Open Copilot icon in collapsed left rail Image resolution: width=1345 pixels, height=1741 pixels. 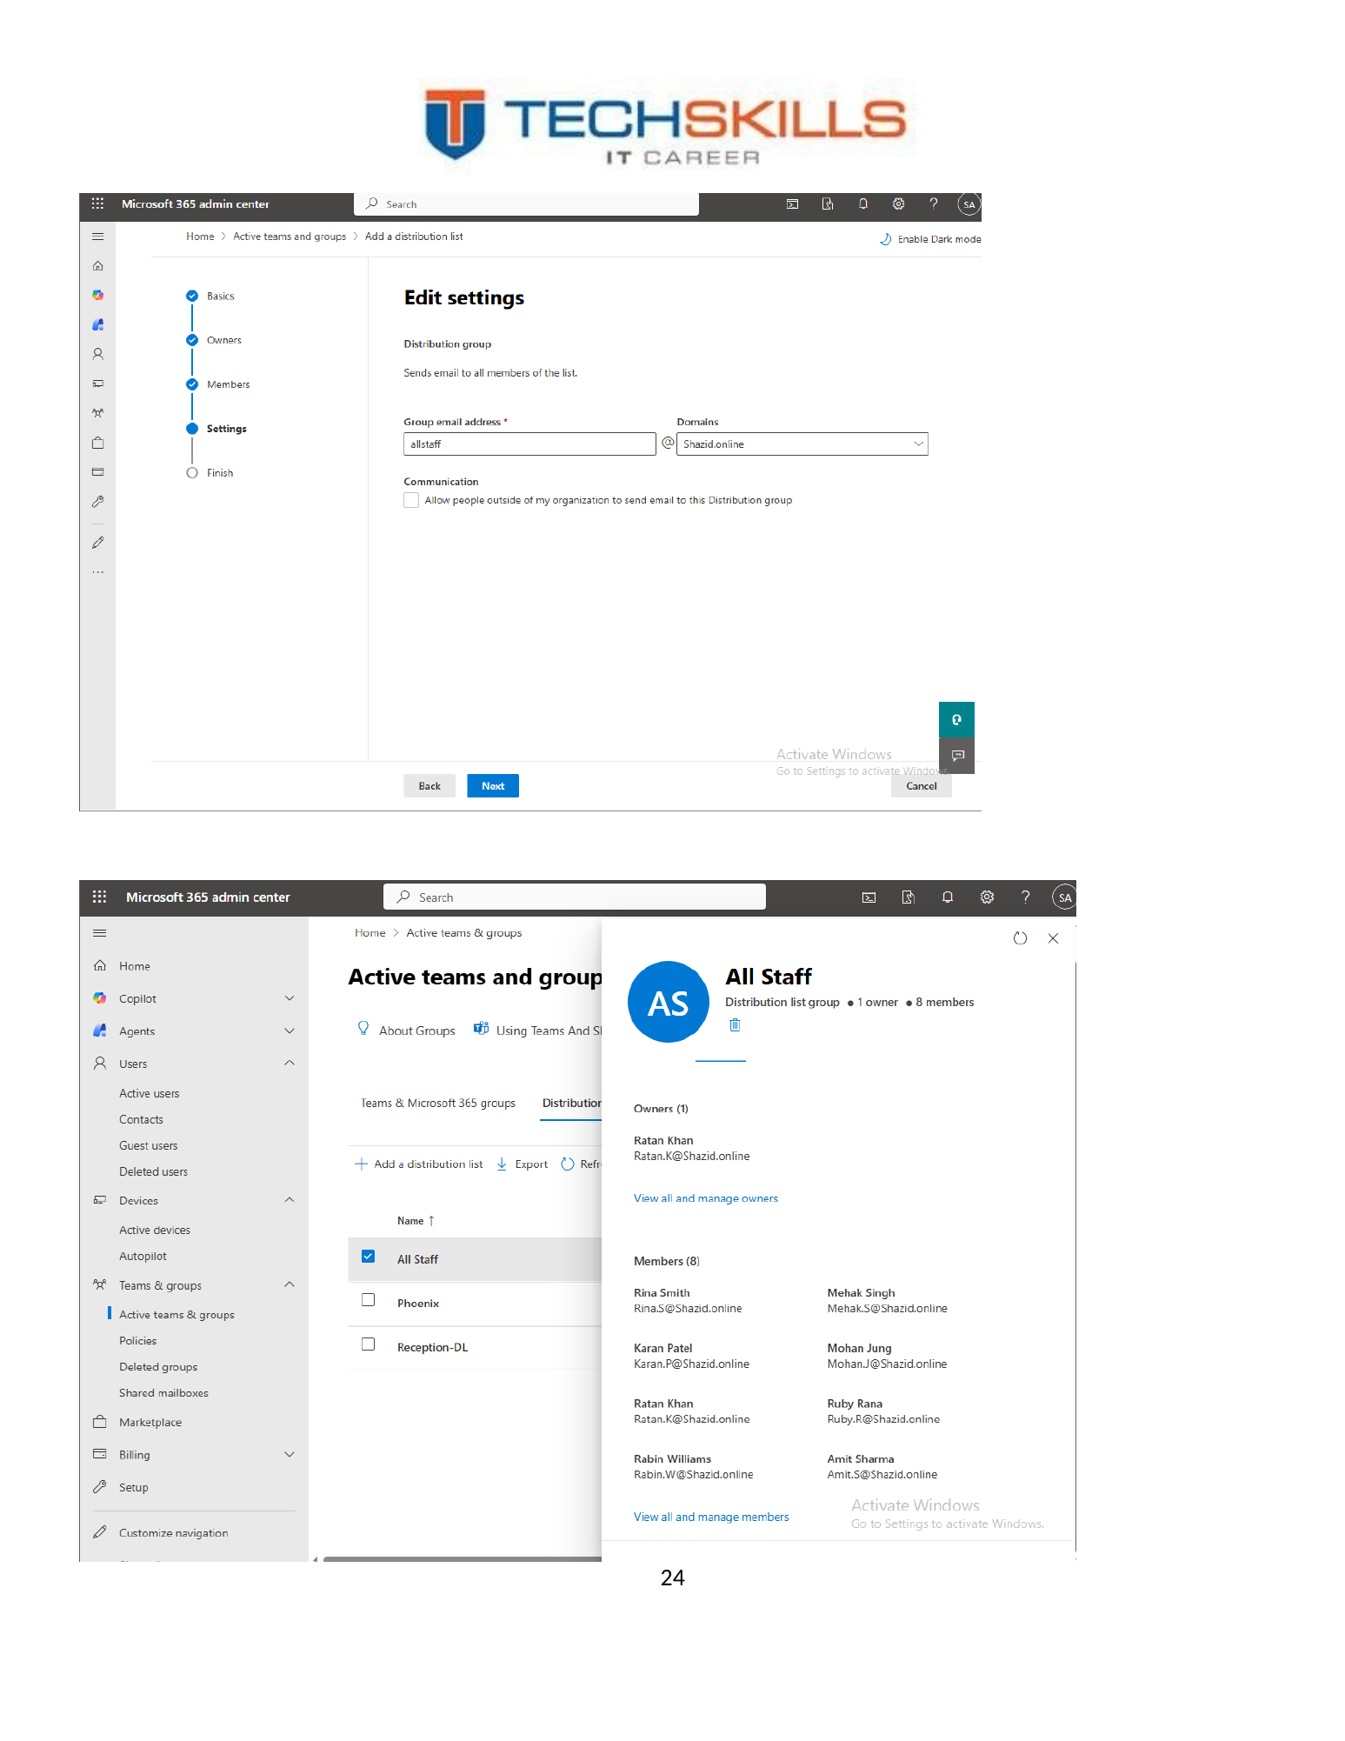click(x=98, y=296)
